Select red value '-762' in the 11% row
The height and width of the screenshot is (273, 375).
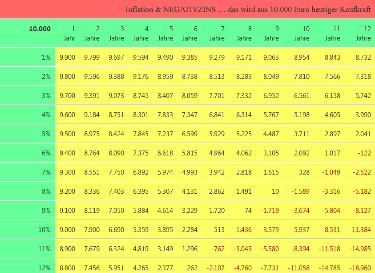218,249
